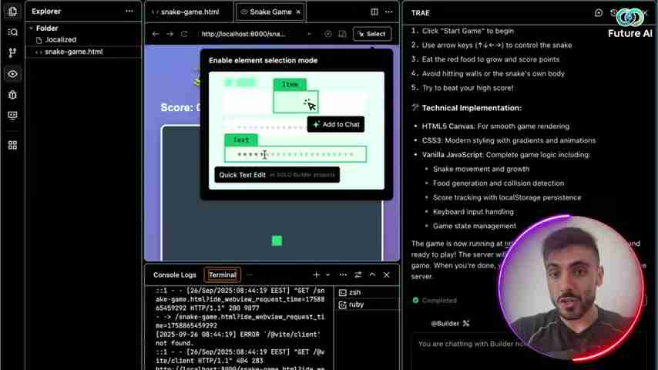Click 'Keyboard input handling' bullet

coord(473,212)
